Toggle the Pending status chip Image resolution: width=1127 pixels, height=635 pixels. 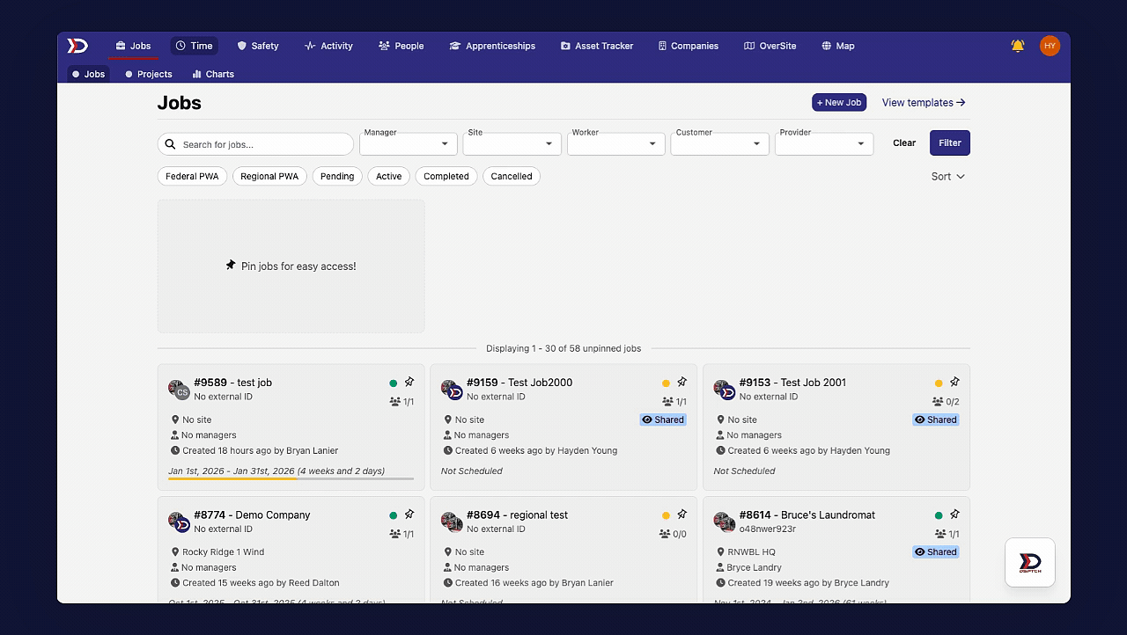(337, 176)
